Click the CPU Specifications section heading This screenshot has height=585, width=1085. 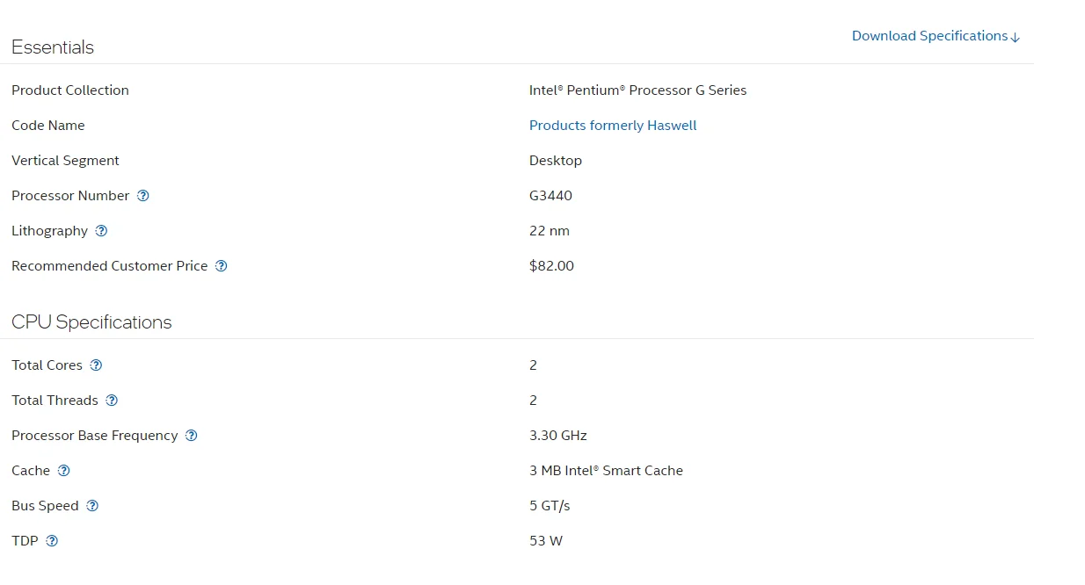click(91, 322)
